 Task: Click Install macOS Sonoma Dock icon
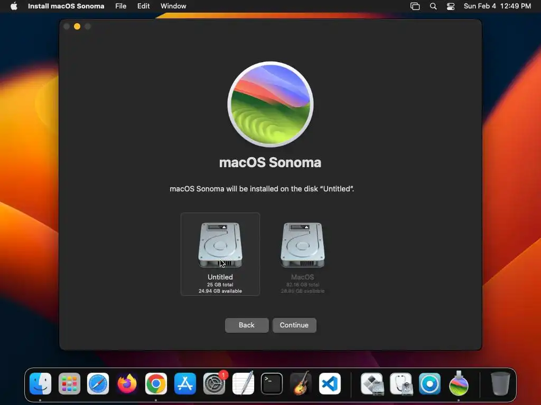coord(459,384)
